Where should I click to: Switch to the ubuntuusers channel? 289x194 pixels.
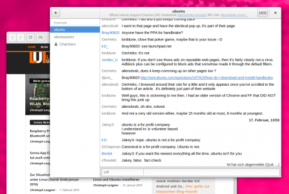(75, 37)
